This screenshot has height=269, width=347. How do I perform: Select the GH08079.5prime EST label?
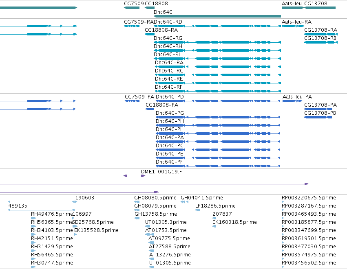[x=155, y=206]
